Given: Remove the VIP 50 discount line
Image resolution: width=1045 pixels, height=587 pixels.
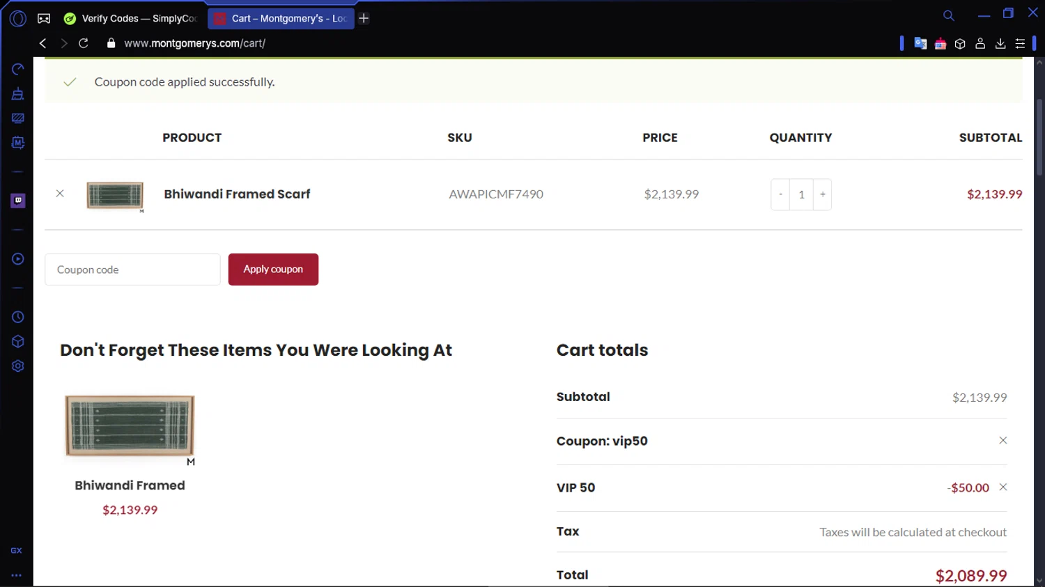Looking at the screenshot, I should click(1003, 487).
